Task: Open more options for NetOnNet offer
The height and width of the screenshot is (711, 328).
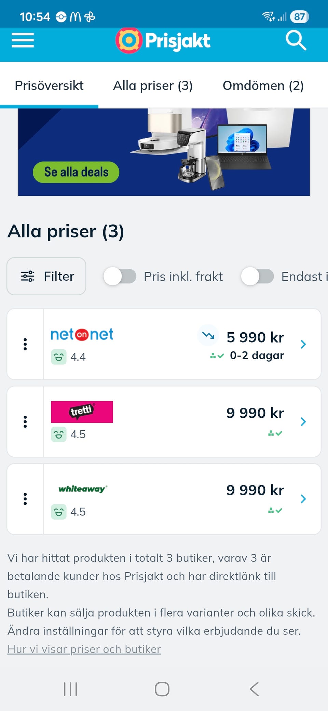Action: click(x=25, y=344)
